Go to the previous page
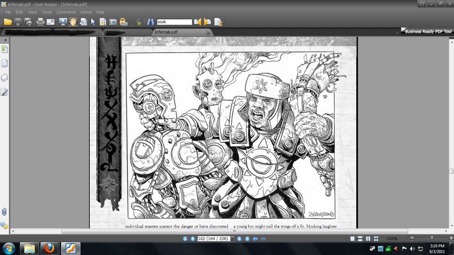454x255 pixels. coord(192,239)
